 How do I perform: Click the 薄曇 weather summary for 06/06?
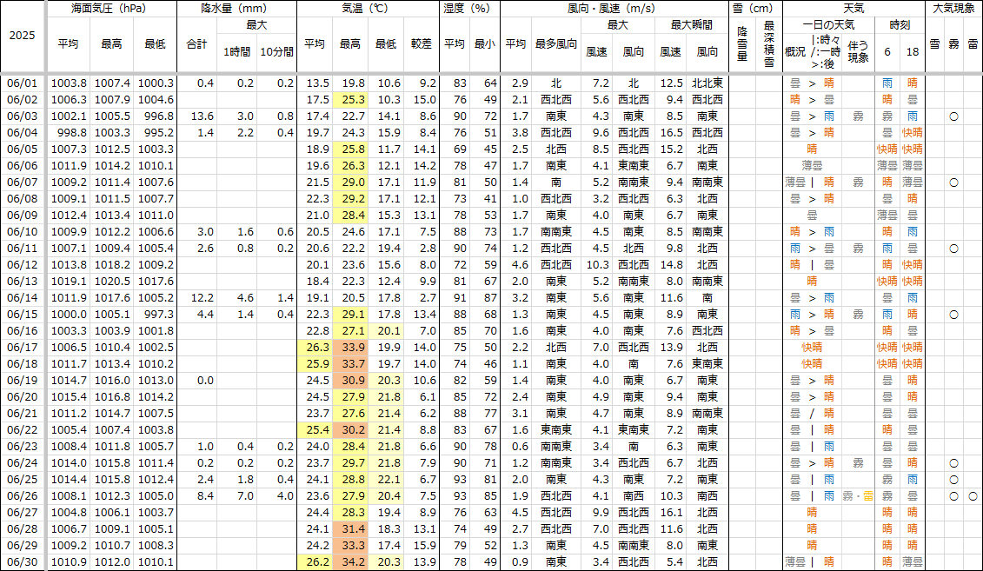(812, 166)
